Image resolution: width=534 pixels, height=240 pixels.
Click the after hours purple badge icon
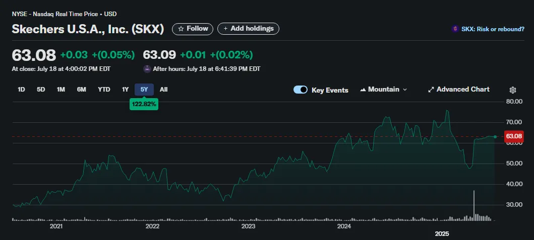pyautogui.click(x=147, y=69)
